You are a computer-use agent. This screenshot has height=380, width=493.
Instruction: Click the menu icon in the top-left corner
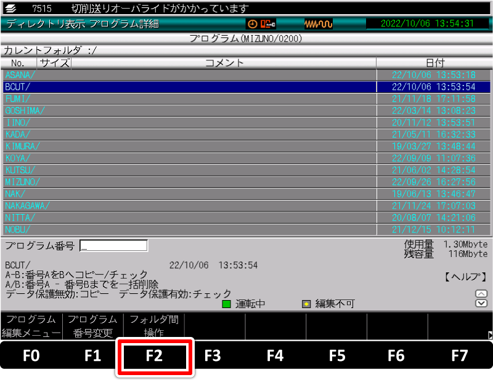coord(10,7)
